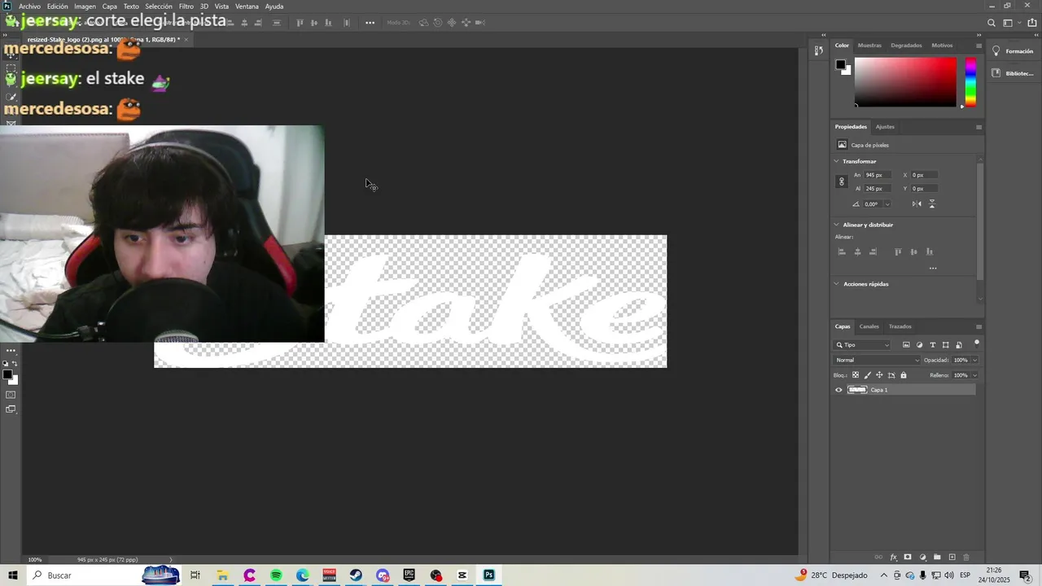Open the workspace switcher dropdown
This screenshot has width=1042, height=586.
click(x=1010, y=23)
